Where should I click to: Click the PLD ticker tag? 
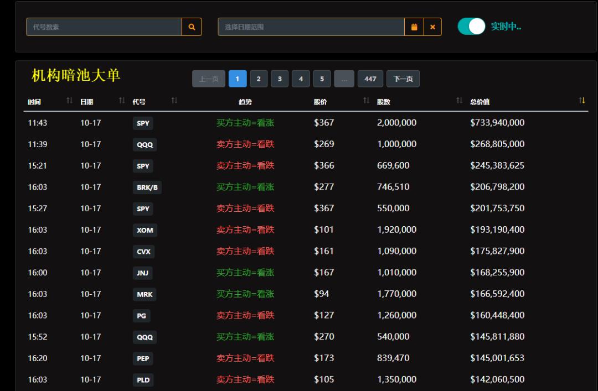[143, 380]
